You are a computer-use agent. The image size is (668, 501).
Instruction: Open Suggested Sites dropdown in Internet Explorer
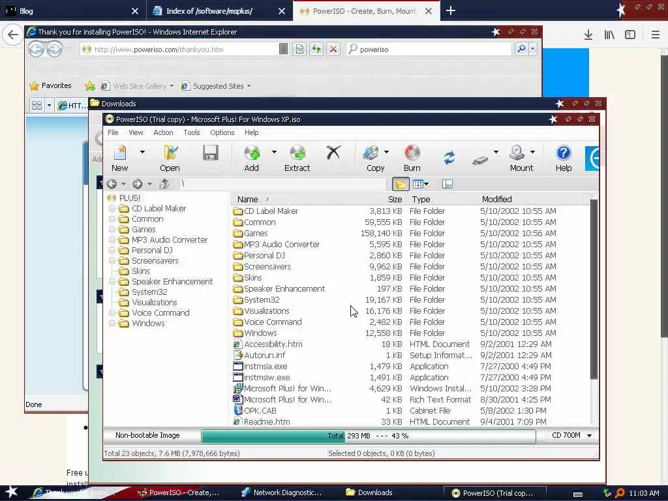[x=249, y=86]
